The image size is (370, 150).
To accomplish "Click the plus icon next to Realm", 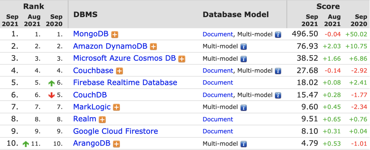I will click(x=102, y=119).
